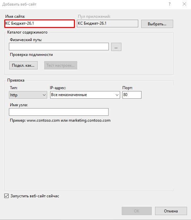Click the Каталог содержимого group label
191x220 pixels.
tap(27, 32)
